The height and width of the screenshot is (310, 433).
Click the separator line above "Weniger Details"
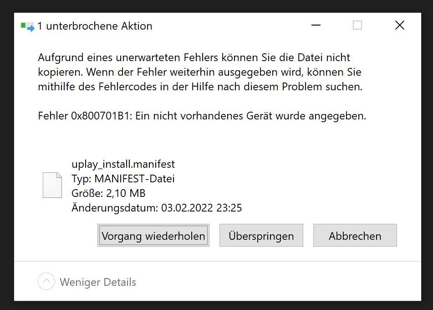point(218,261)
